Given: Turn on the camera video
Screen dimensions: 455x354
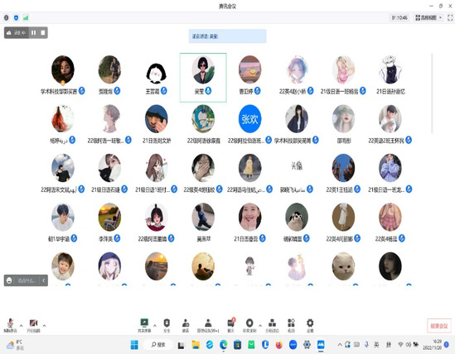Looking at the screenshot, I should click(34, 325).
